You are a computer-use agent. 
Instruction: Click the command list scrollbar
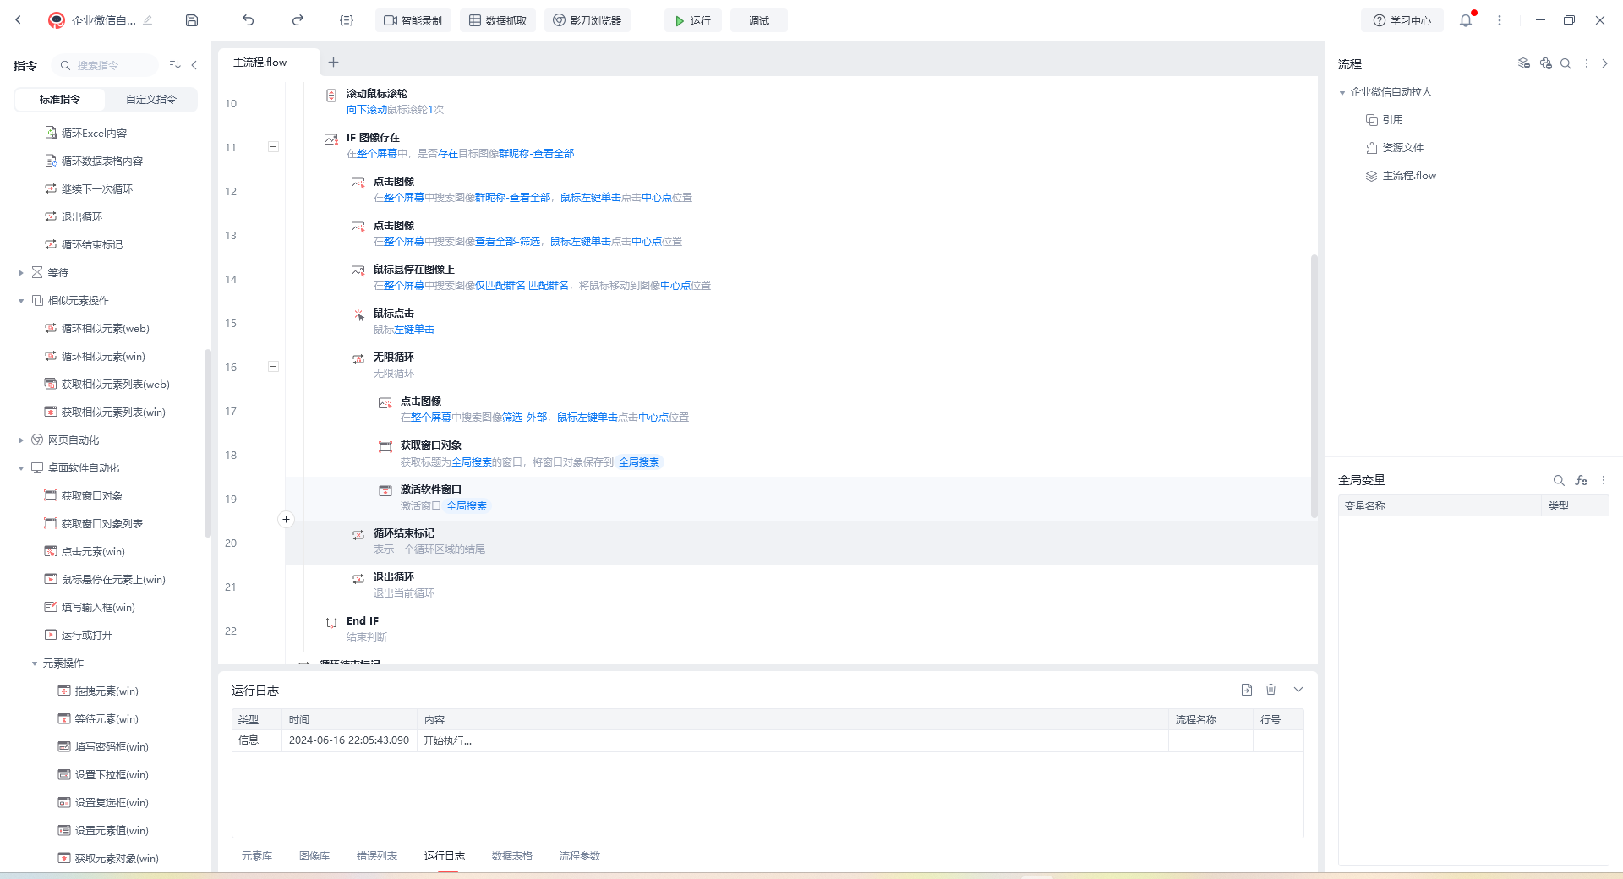(207, 444)
